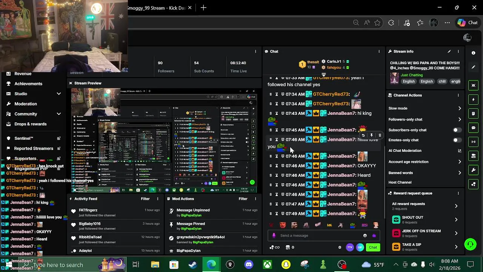This screenshot has height=272, width=483.
Task: Open Channel Actions three-dot menu
Action: 458,95
